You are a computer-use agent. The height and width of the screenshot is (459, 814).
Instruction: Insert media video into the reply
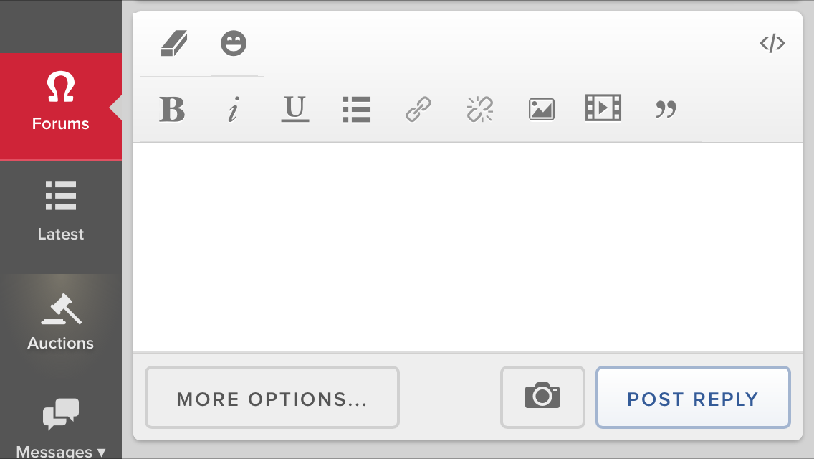coord(603,108)
